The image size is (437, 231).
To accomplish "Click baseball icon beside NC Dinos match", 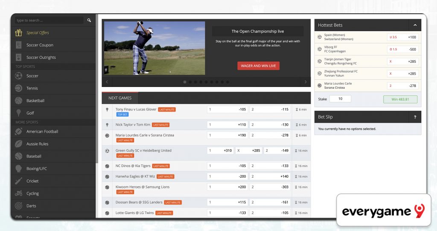I will [x=107, y=166].
